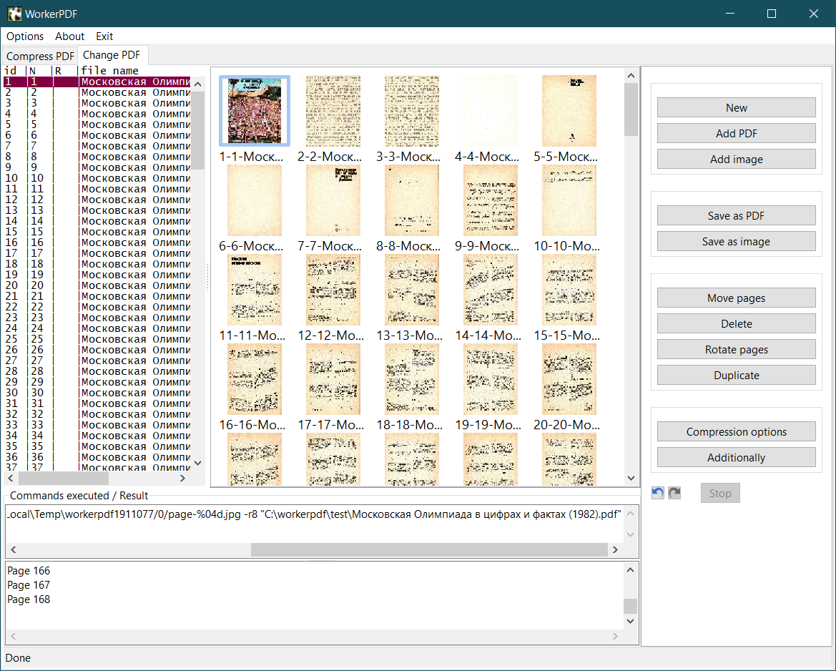
Task: Select thumbnail 12-12-Мо...
Action: (333, 290)
